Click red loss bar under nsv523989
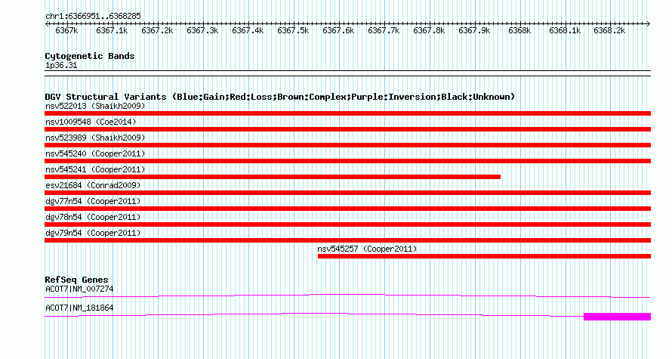 click(x=347, y=145)
